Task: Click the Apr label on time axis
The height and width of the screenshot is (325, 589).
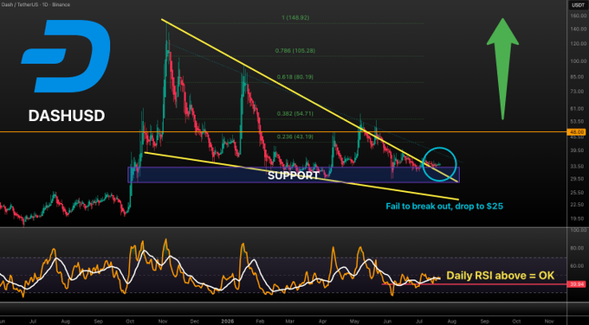Action: tap(322, 322)
